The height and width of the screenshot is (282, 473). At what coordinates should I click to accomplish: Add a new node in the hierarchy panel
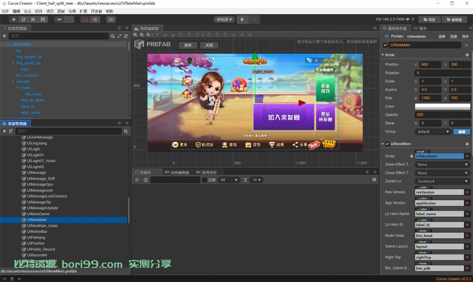coord(4,36)
